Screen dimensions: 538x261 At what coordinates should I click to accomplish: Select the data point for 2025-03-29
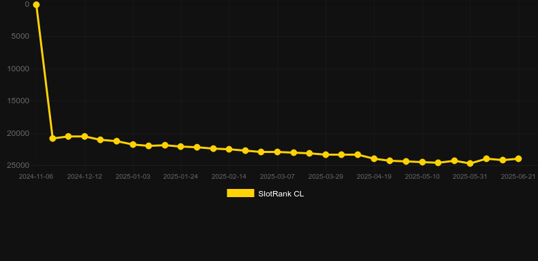(x=326, y=155)
